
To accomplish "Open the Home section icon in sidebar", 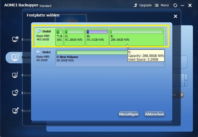I will pos(16,39).
